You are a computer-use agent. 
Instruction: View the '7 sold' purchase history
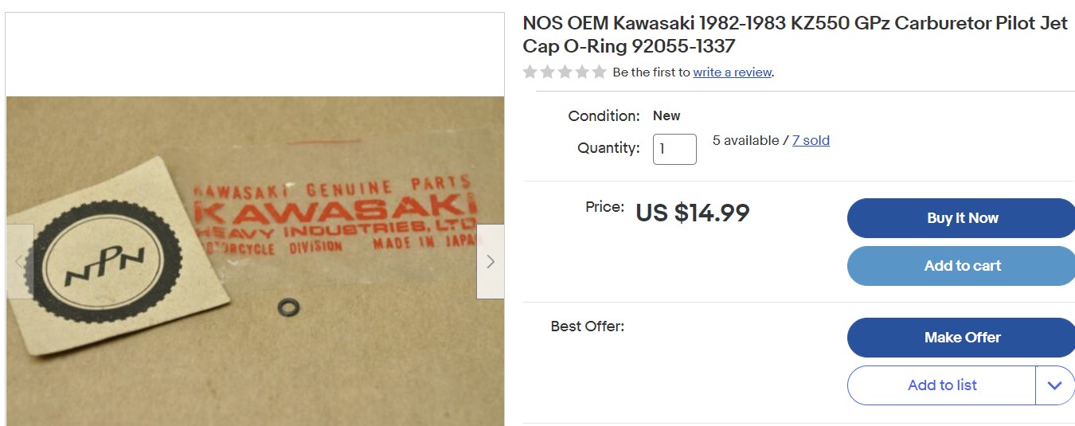[811, 141]
